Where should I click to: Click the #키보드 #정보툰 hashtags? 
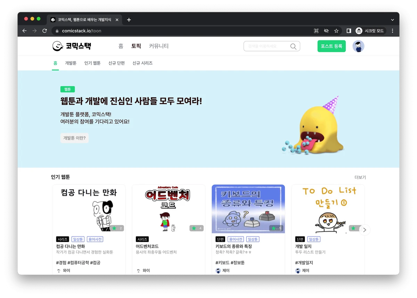click(230, 263)
